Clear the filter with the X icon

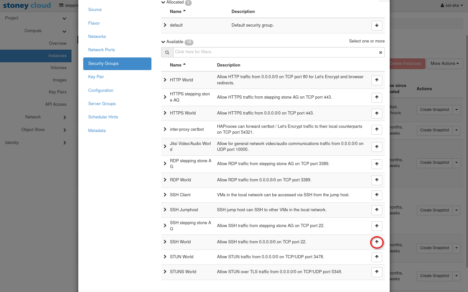pos(381,52)
